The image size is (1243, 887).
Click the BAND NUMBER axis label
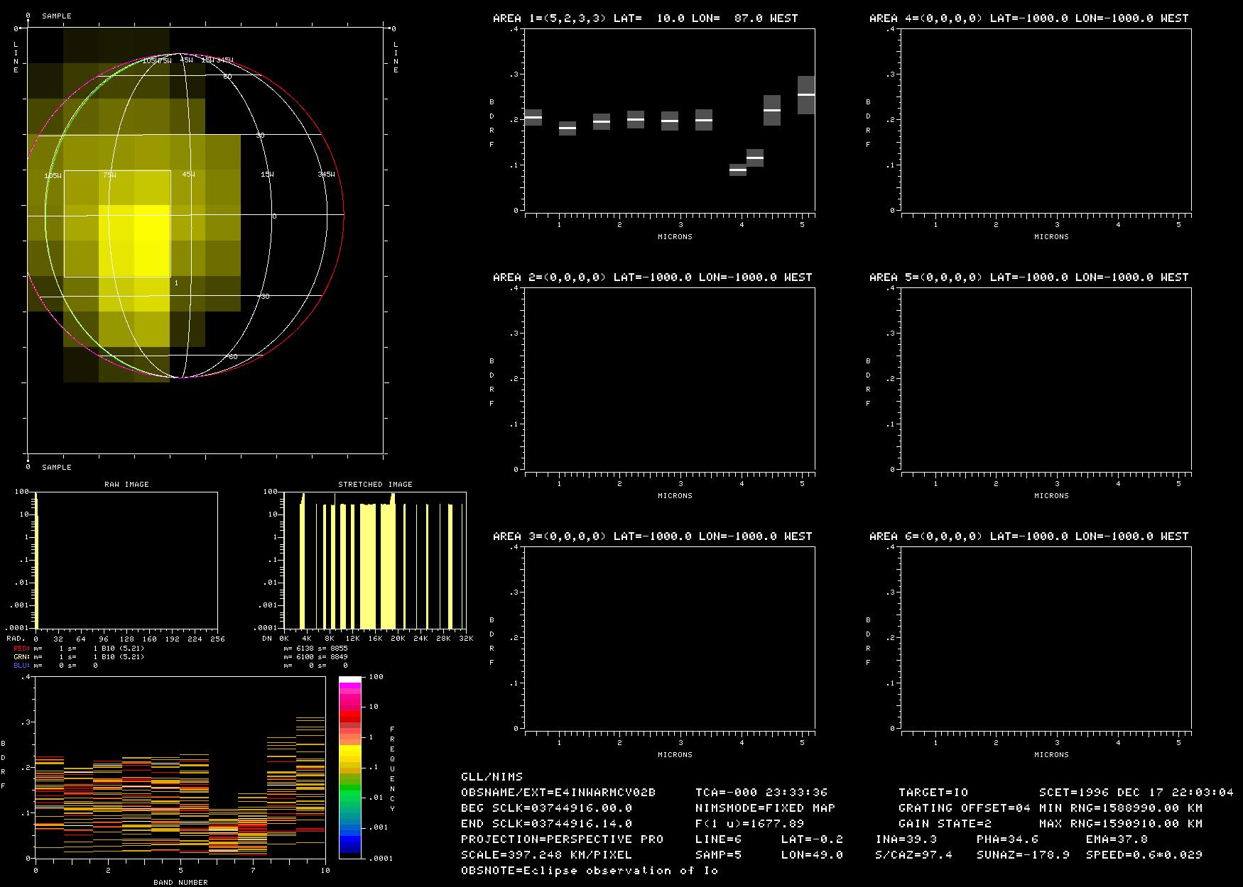[180, 882]
